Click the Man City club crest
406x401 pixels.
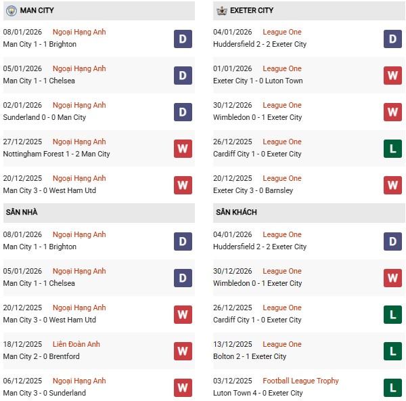coord(11,11)
